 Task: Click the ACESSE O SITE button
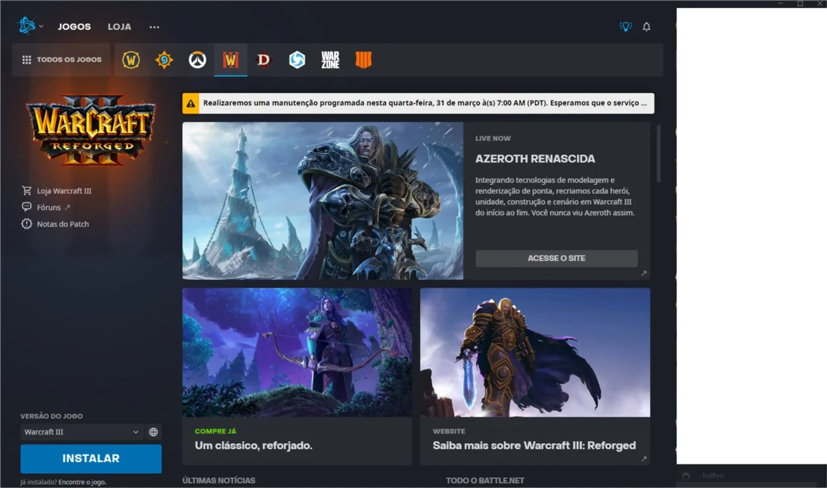557,258
